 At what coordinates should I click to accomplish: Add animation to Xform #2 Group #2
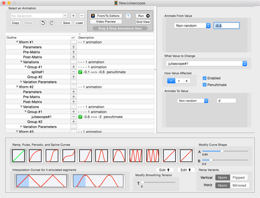(x=74, y=122)
